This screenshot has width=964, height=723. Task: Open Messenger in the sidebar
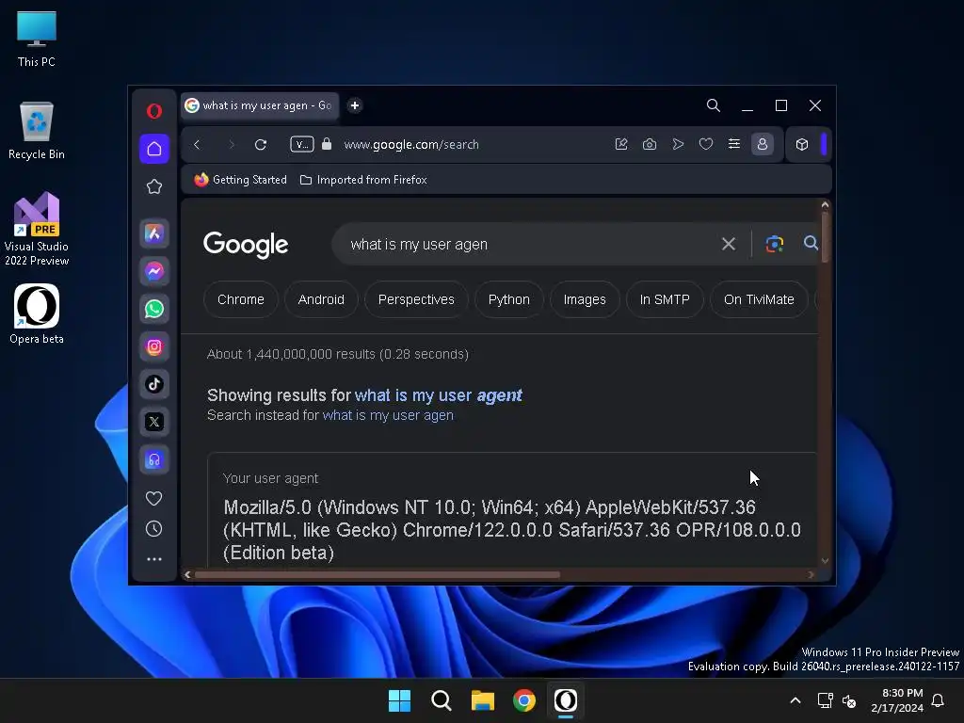(154, 271)
